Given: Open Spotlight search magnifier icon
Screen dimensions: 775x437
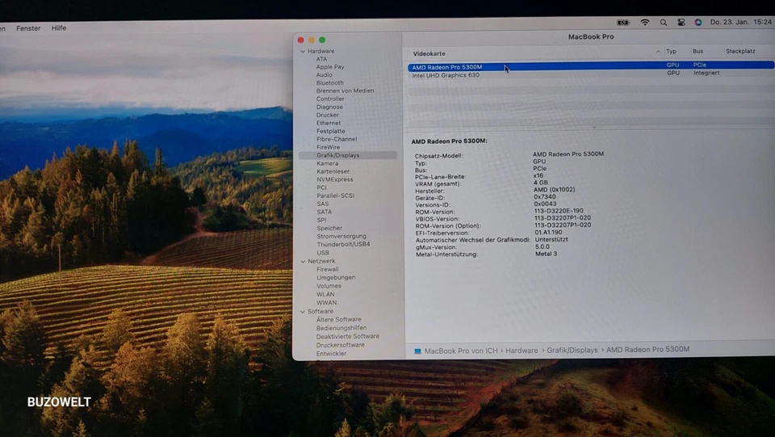Looking at the screenshot, I should [x=664, y=23].
